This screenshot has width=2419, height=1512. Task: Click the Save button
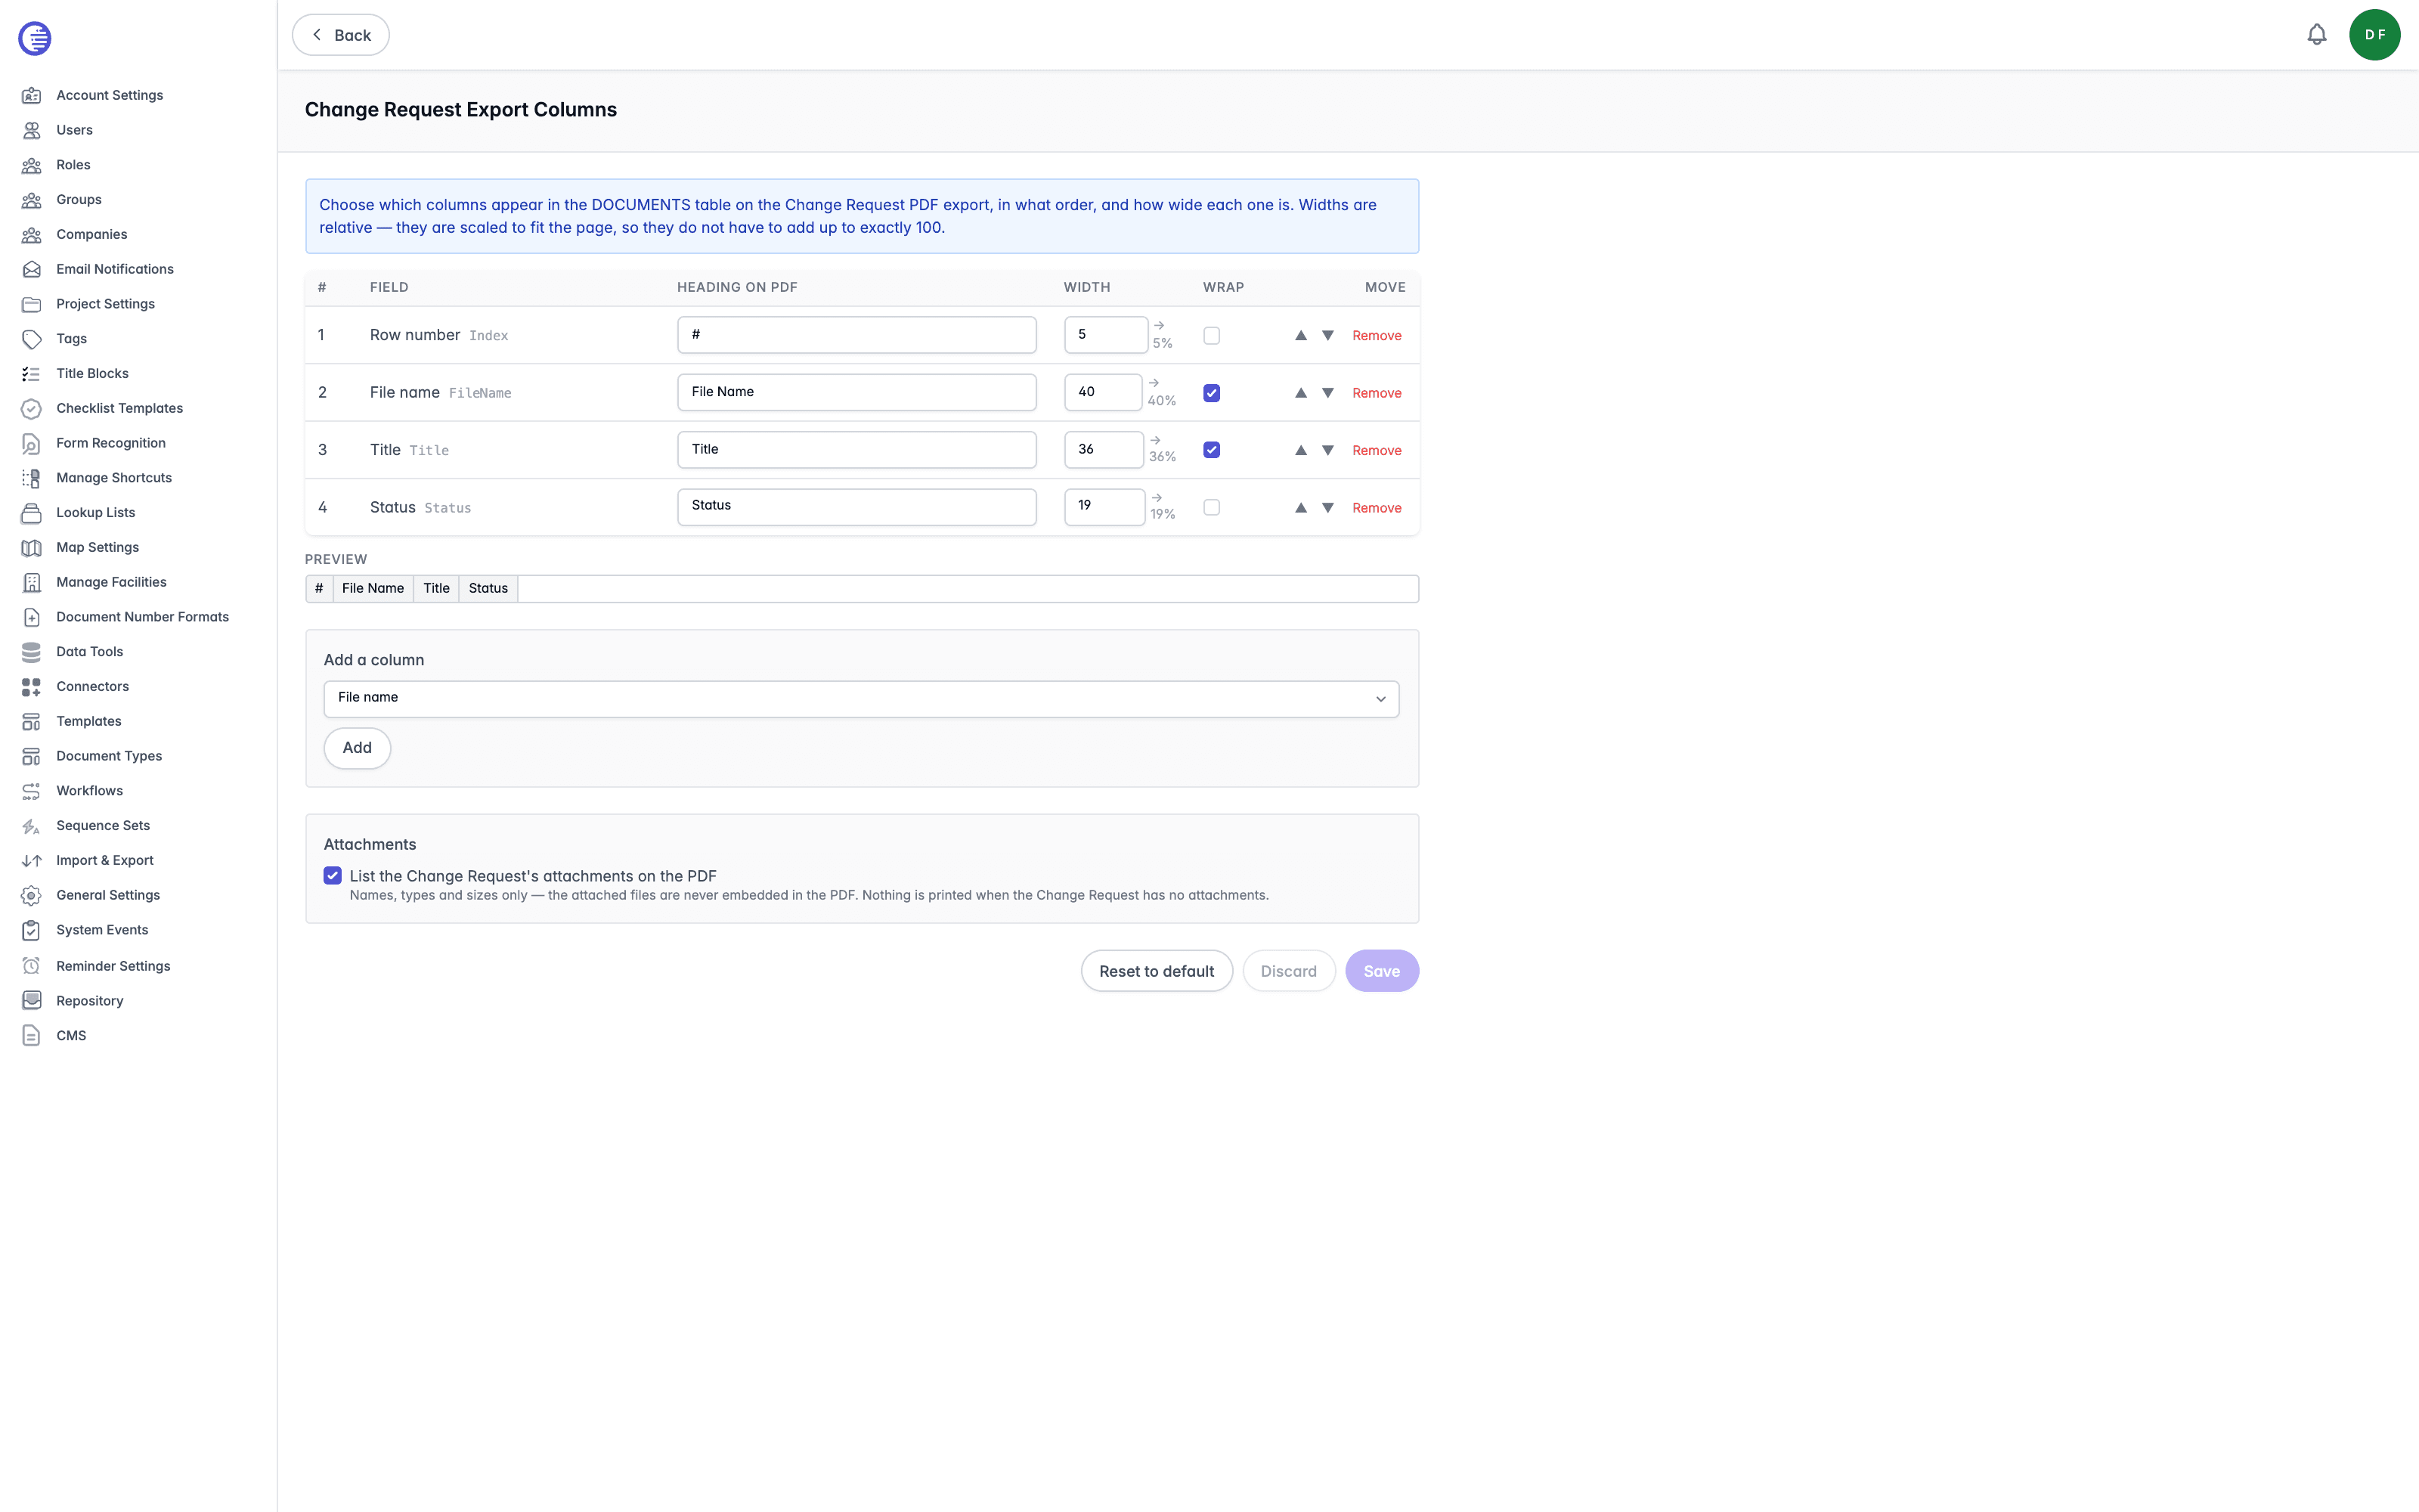(1381, 971)
